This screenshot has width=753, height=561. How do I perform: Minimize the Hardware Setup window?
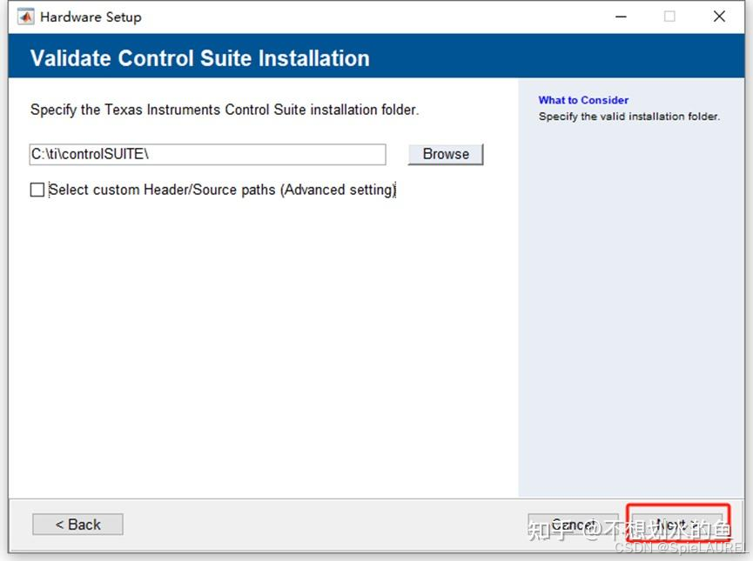coord(621,17)
